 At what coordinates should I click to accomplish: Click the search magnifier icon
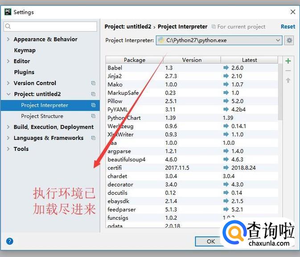click(8, 26)
